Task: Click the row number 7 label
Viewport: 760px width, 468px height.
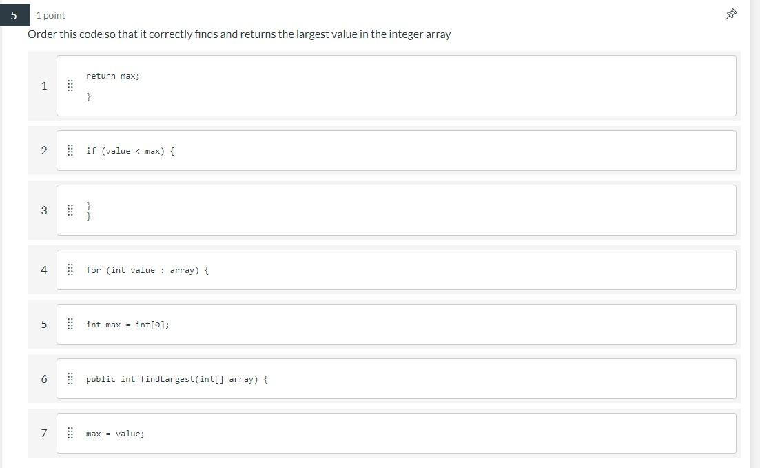Action: click(x=43, y=433)
